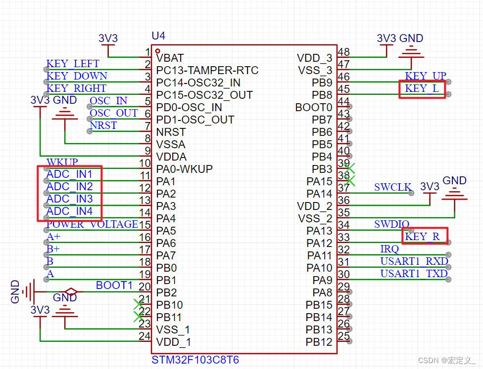Screen dimensions: 483x369
Task: Select the PC15-OSC32_OUT pin name
Action: [204, 95]
